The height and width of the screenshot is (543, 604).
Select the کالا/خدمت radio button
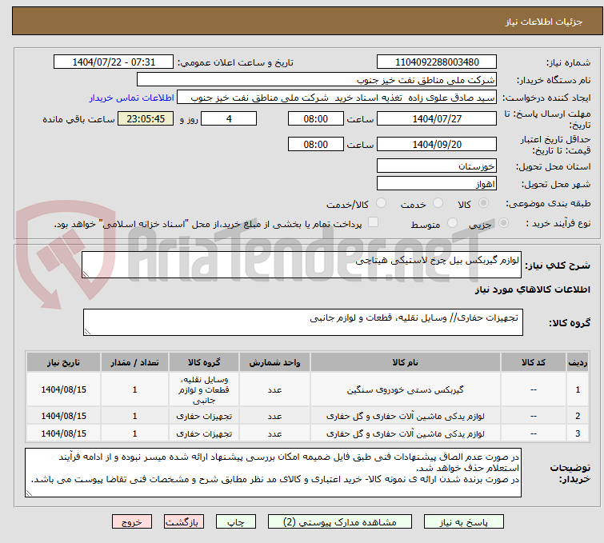pos(381,203)
